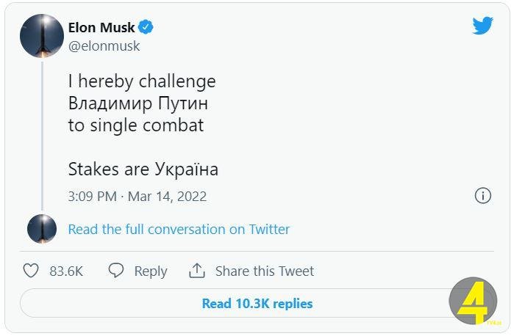Like the tweet with the heart icon
Screen dimensions: 511x336
pyautogui.click(x=31, y=271)
